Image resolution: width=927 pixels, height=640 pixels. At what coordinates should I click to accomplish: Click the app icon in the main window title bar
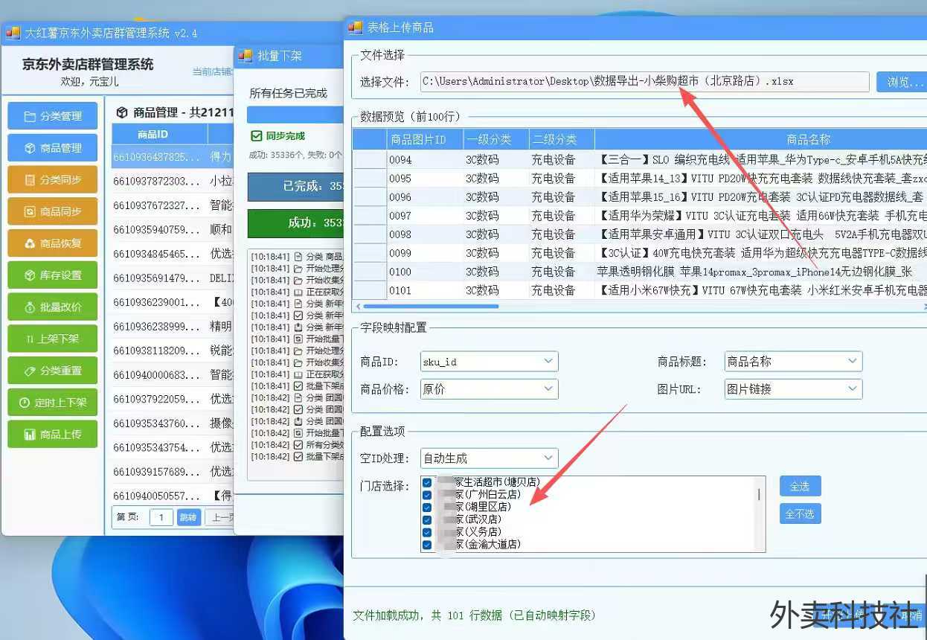(x=13, y=33)
